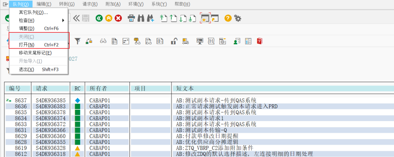Viewport: 394px width, 157px height.
Task: Go to last page with double down-arrow
Action: 192,18
